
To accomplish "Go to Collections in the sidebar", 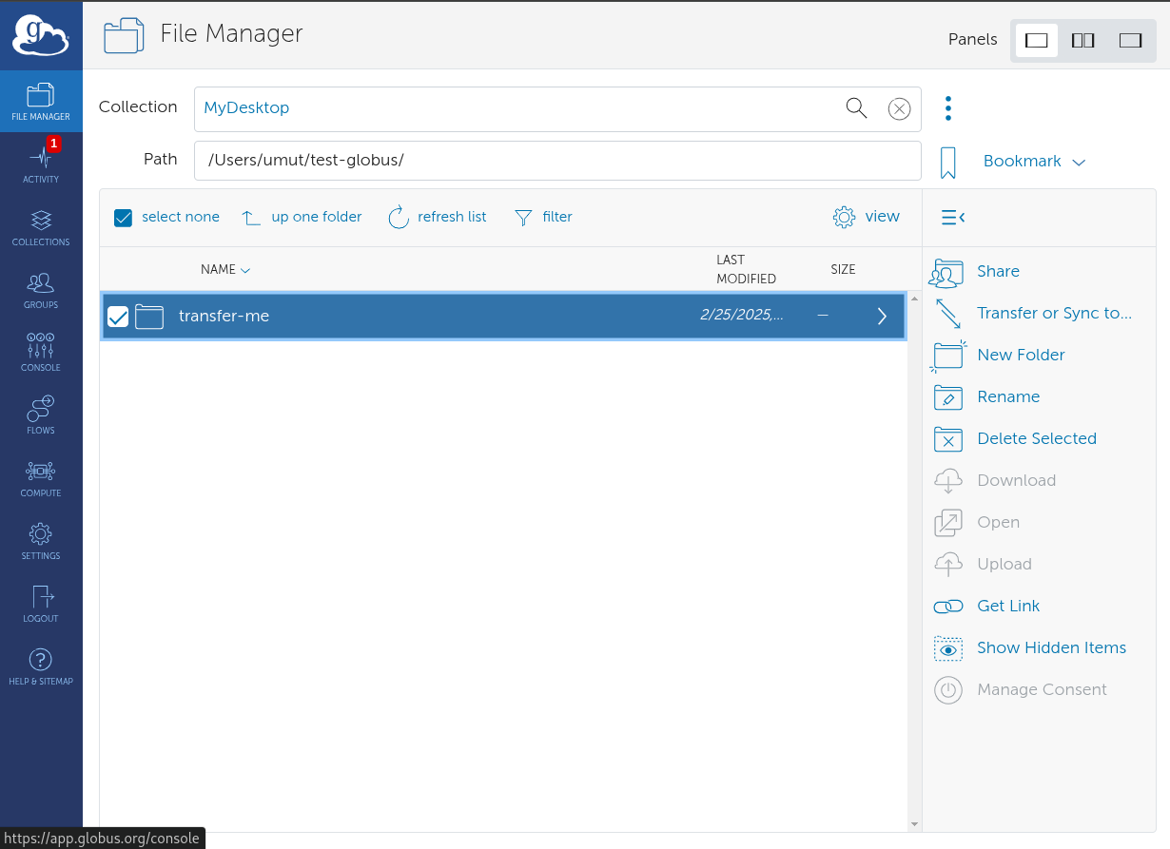I will (x=41, y=228).
